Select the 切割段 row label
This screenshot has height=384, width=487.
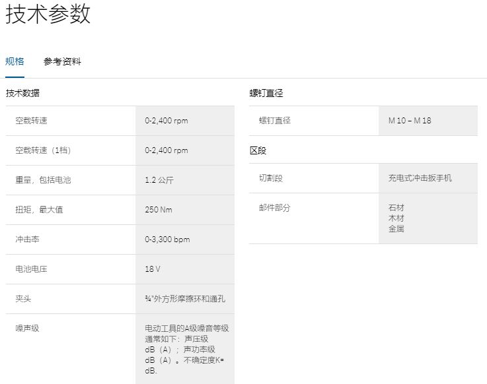[270, 178]
